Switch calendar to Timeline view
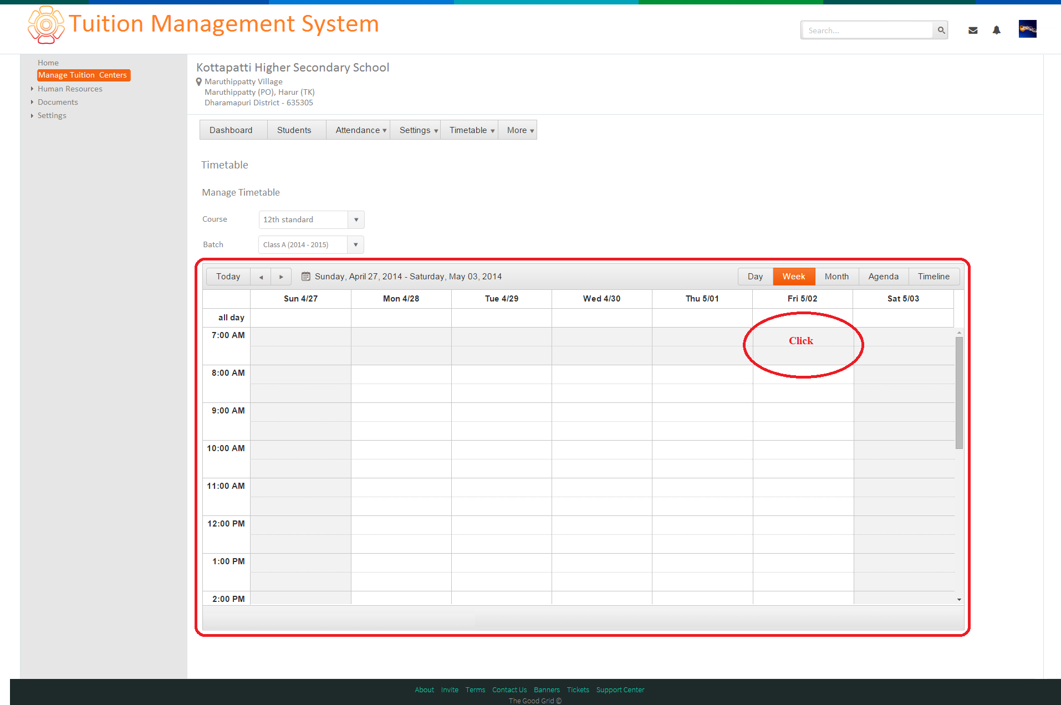This screenshot has width=1061, height=705. pos(934,277)
